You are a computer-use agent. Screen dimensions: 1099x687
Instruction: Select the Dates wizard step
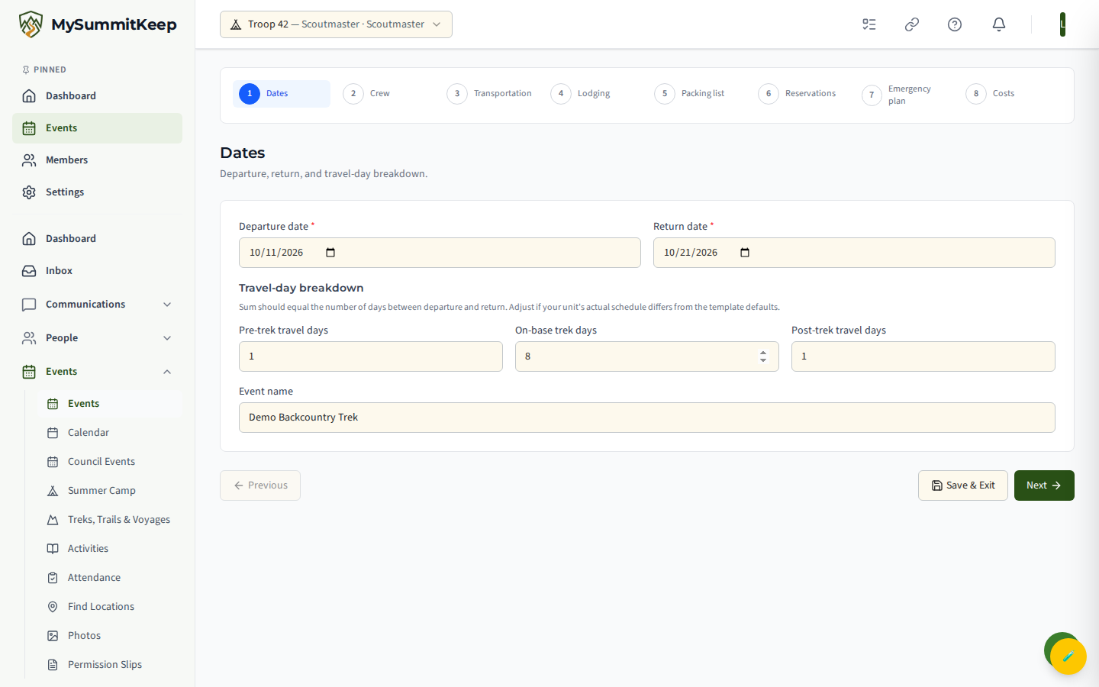pyautogui.click(x=282, y=94)
